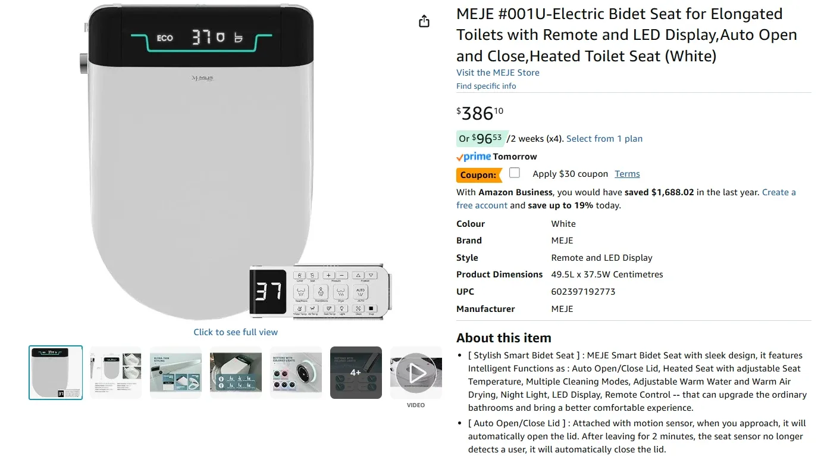Check the Apply $30 coupon box
Viewport: 821px width, 456px height.
(514, 173)
